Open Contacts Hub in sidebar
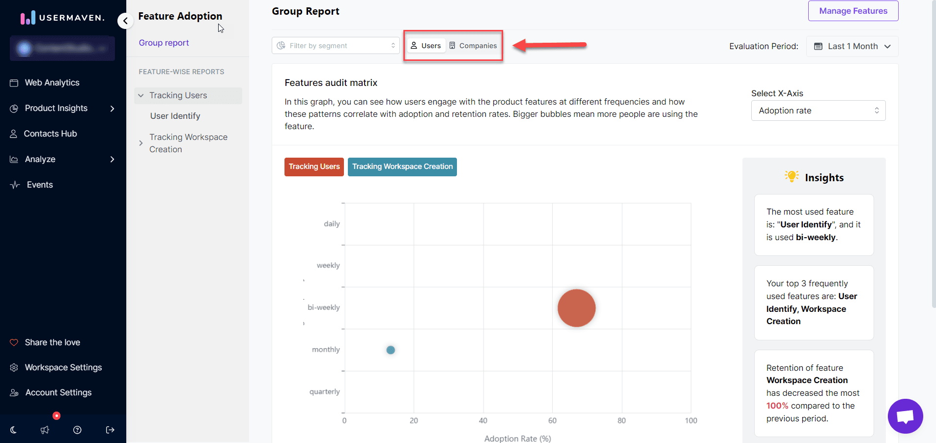Image resolution: width=936 pixels, height=443 pixels. point(50,134)
